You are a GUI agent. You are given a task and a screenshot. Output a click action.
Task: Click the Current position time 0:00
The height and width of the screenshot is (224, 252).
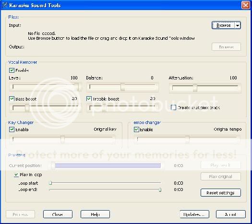pos(179,166)
